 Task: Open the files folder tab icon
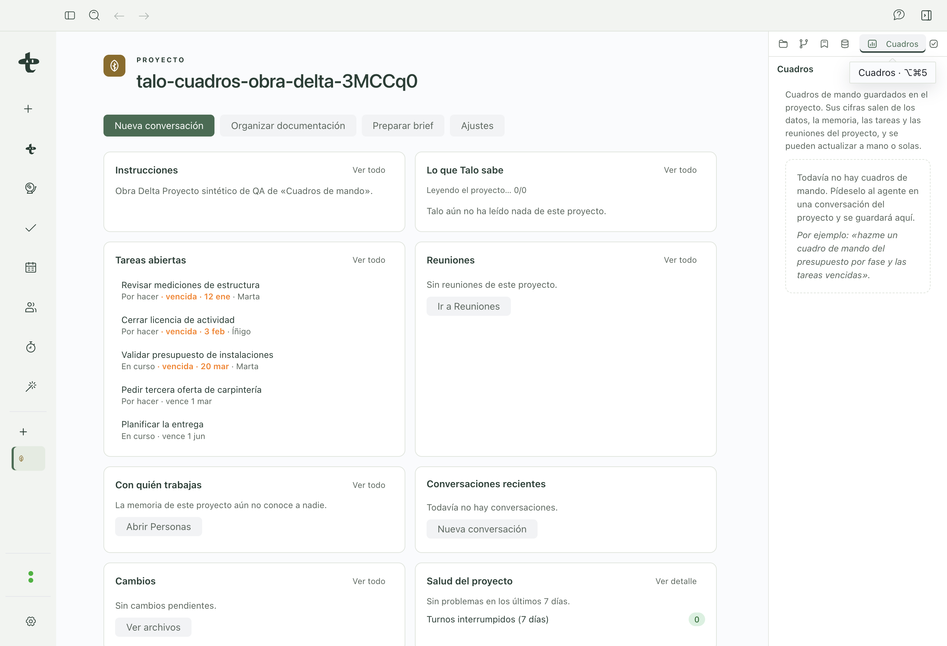tap(783, 44)
